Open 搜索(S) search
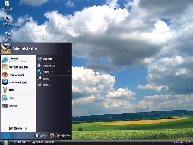This screenshot has height=145, width=193. pos(54,79)
